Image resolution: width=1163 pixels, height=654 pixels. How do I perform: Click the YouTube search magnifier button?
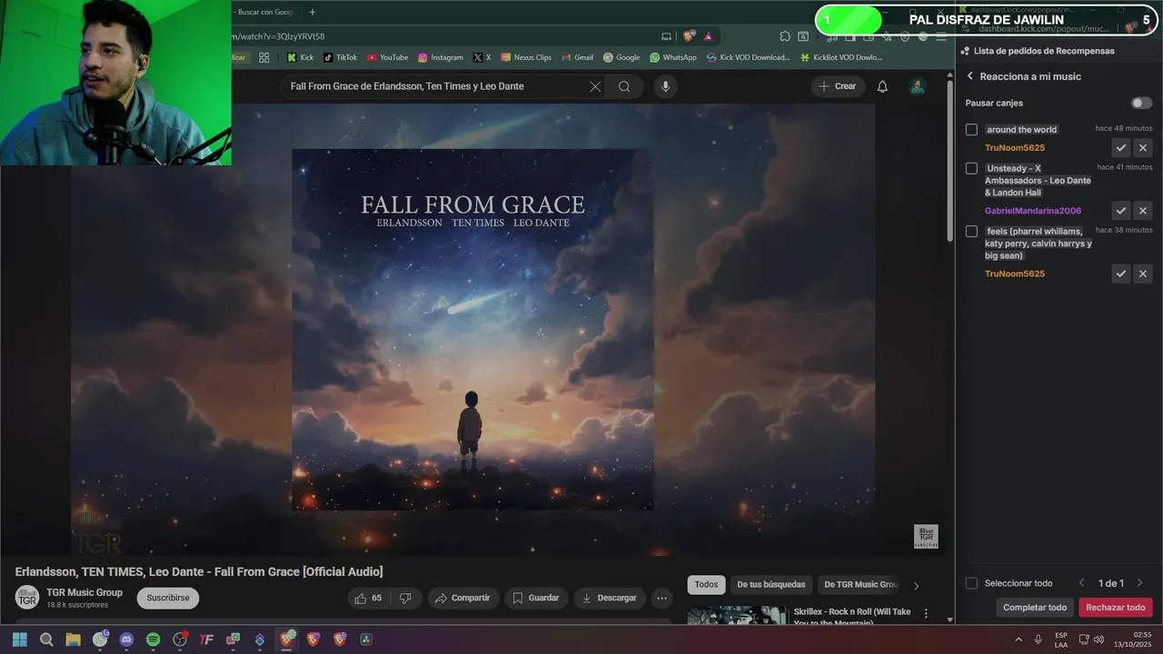pos(624,86)
